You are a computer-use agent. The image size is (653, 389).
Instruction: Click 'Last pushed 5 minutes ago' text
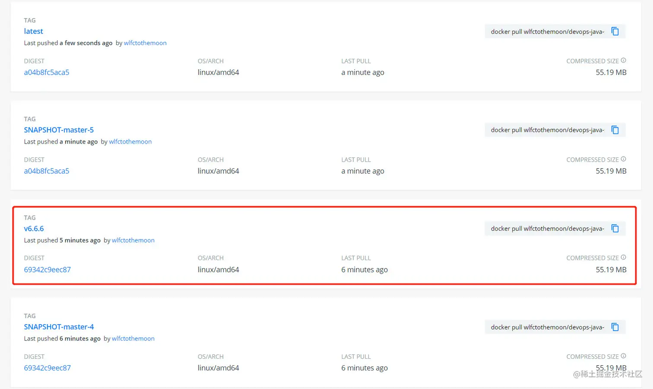pyautogui.click(x=62, y=240)
